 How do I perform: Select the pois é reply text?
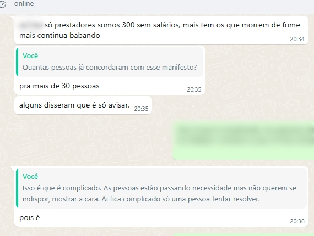point(29,218)
